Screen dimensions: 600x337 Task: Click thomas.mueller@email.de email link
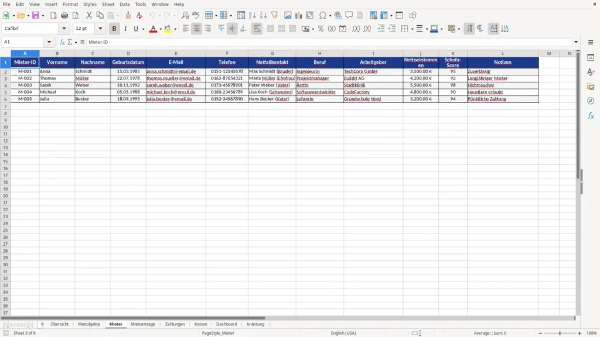coord(173,78)
